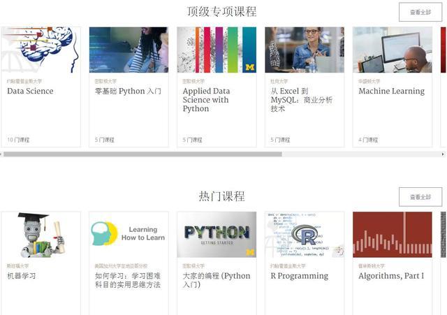Viewport: 447px width, 315px height.
Task: Click university label above Data Science
Action: [x=24, y=81]
